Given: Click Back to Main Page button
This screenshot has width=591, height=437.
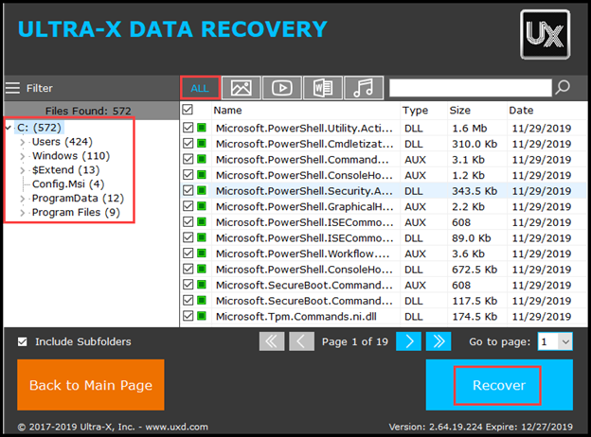Looking at the screenshot, I should (91, 385).
